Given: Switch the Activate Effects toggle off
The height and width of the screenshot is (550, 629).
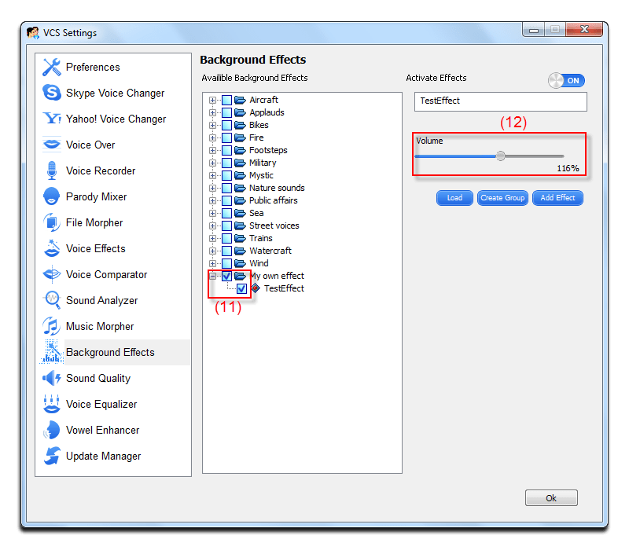Looking at the screenshot, I should click(x=566, y=80).
